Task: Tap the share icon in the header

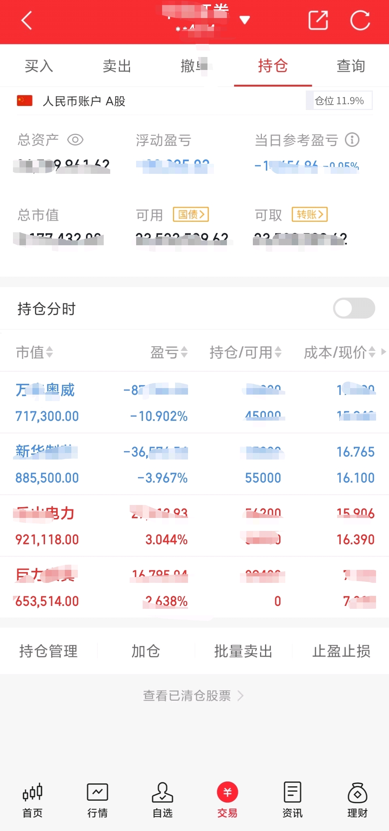Action: coord(318,20)
